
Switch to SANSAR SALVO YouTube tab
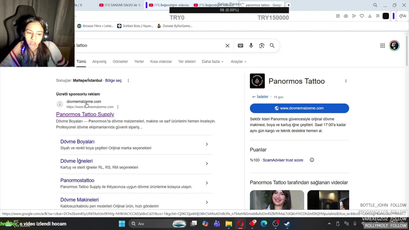120,5
